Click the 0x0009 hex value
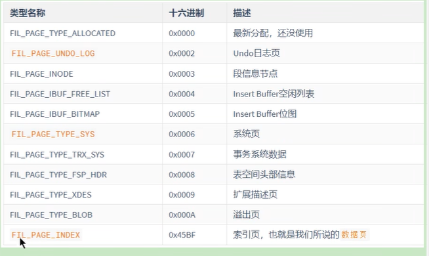Screen dimensions: 429x256 pyautogui.click(x=182, y=195)
